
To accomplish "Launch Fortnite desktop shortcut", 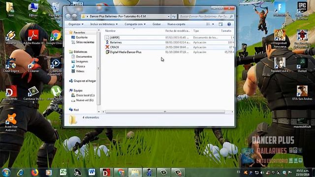I will [280, 9].
